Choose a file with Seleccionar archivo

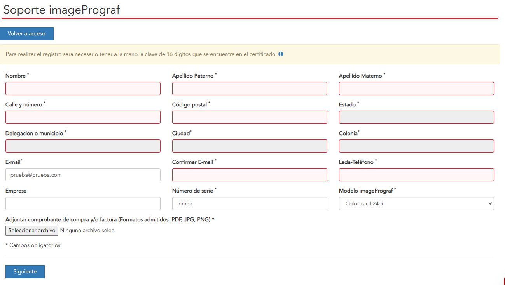[32, 231]
